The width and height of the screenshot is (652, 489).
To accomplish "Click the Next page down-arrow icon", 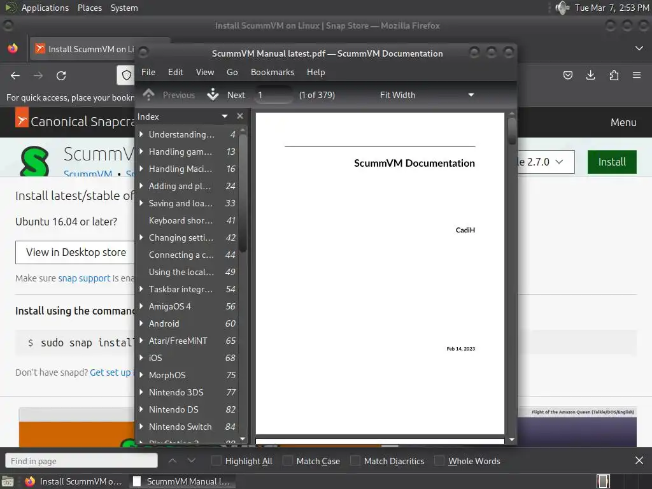I will (x=213, y=94).
